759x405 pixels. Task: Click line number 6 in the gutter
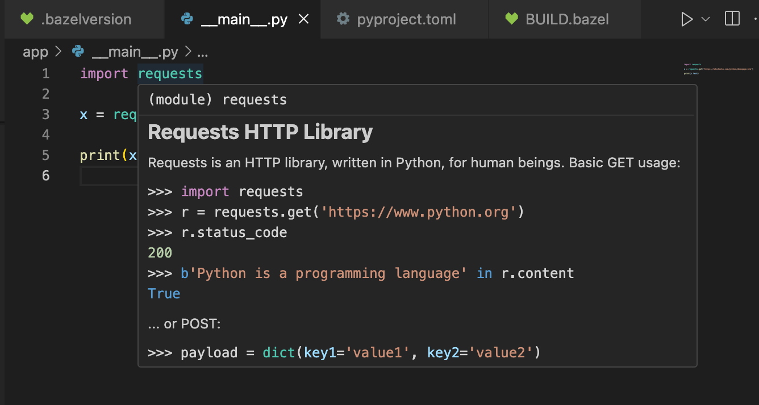pos(45,176)
